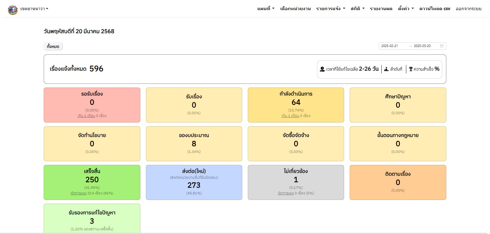This screenshot has height=234, width=490.
Task: Click the district emblem logo
Action: (13, 10)
